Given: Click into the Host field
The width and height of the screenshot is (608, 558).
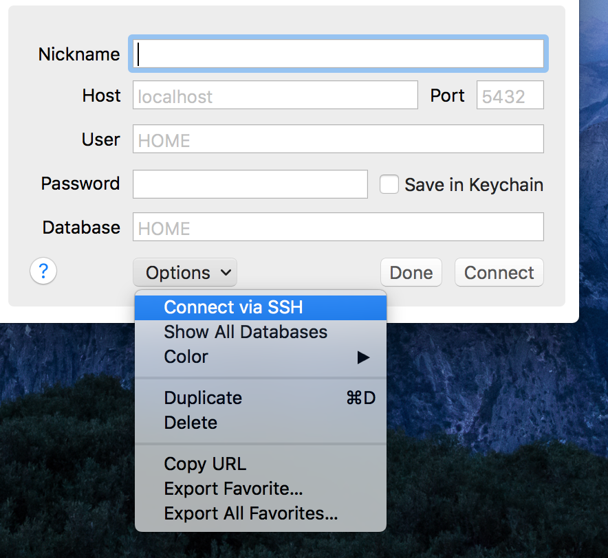Looking at the screenshot, I should point(275,95).
